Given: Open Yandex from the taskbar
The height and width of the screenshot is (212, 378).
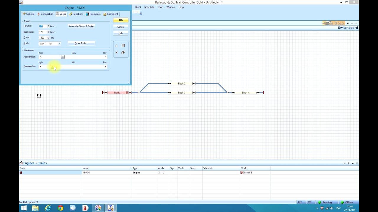Looking at the screenshot, I should click(x=85, y=208).
